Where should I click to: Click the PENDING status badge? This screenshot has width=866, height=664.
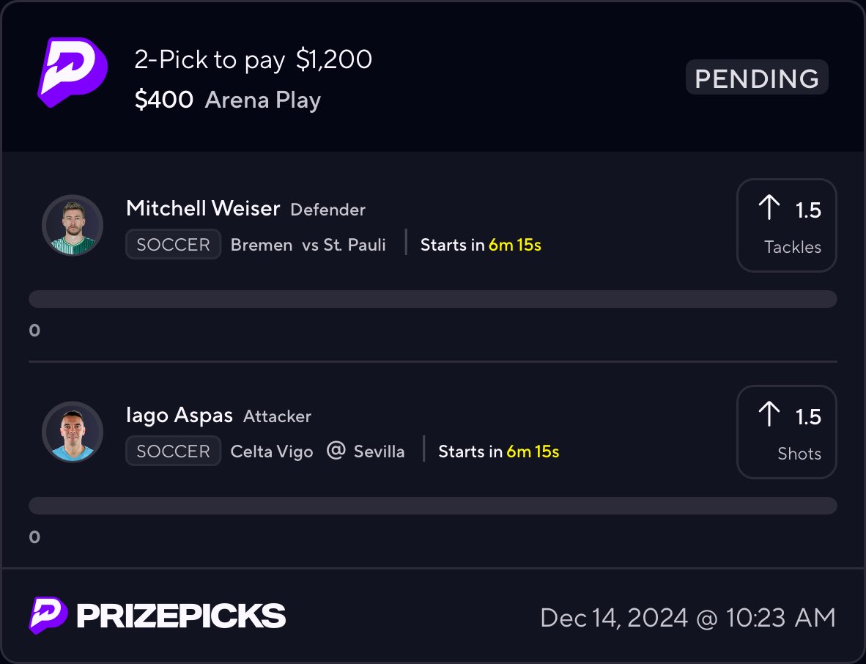(x=757, y=78)
